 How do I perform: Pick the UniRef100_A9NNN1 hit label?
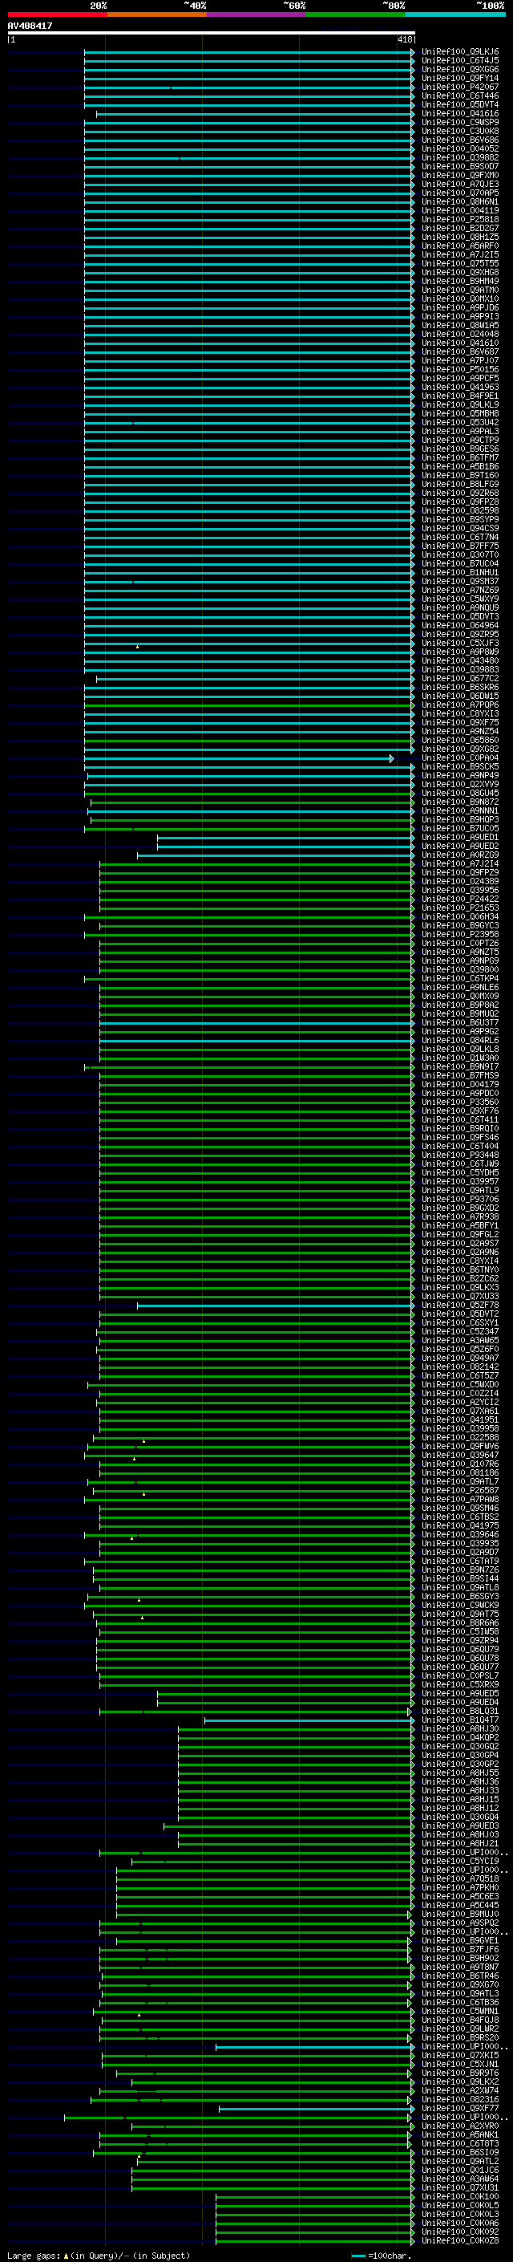click(x=460, y=810)
